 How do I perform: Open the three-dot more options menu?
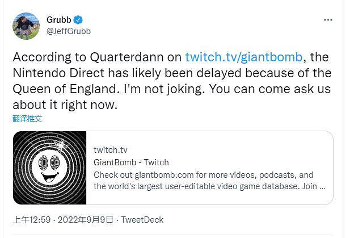click(x=328, y=20)
